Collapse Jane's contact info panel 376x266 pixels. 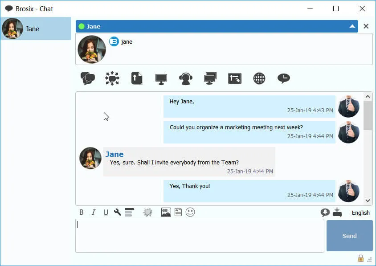coord(352,26)
